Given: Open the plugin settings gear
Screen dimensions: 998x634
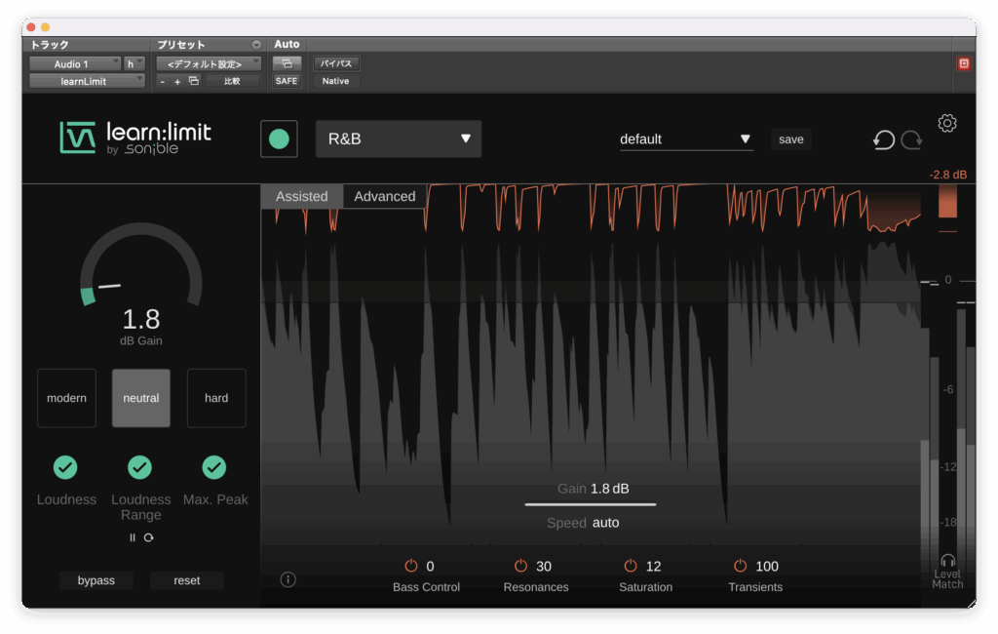Looking at the screenshot, I should coord(947,123).
